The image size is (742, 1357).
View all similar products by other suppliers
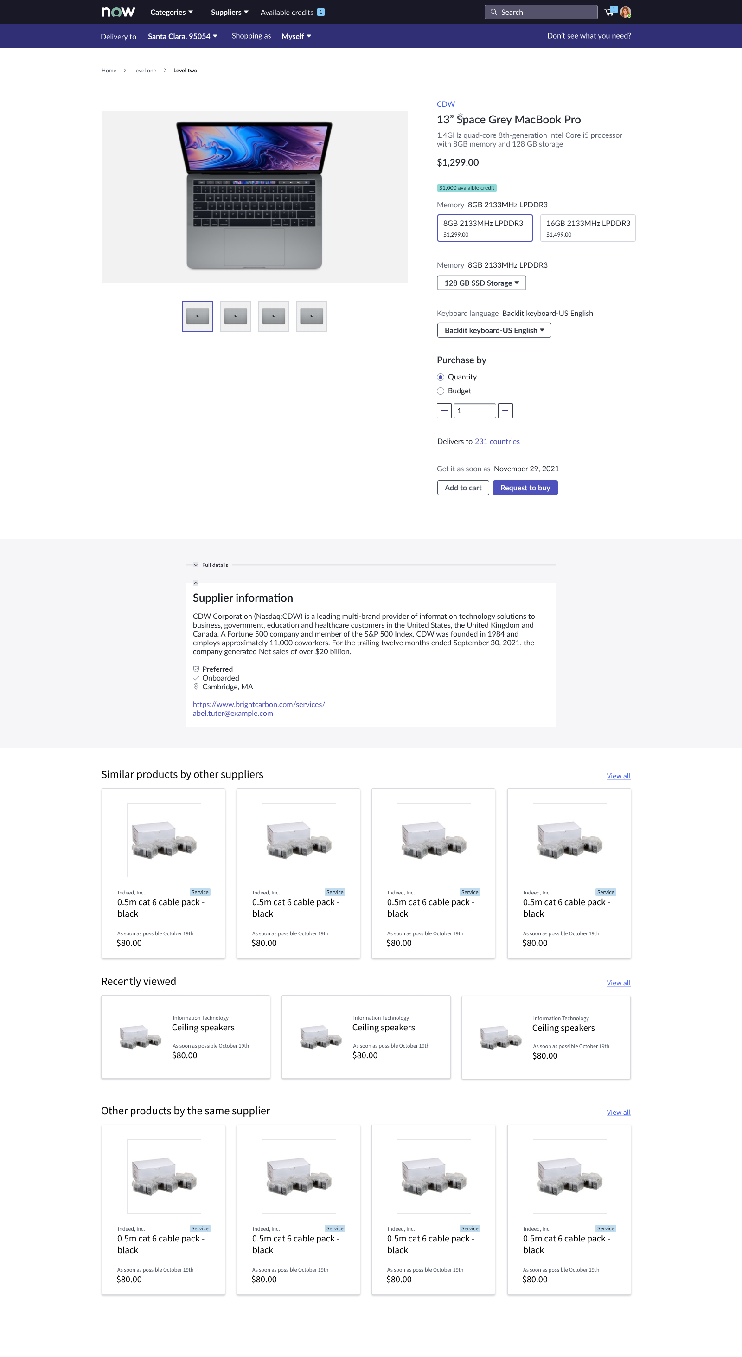618,776
